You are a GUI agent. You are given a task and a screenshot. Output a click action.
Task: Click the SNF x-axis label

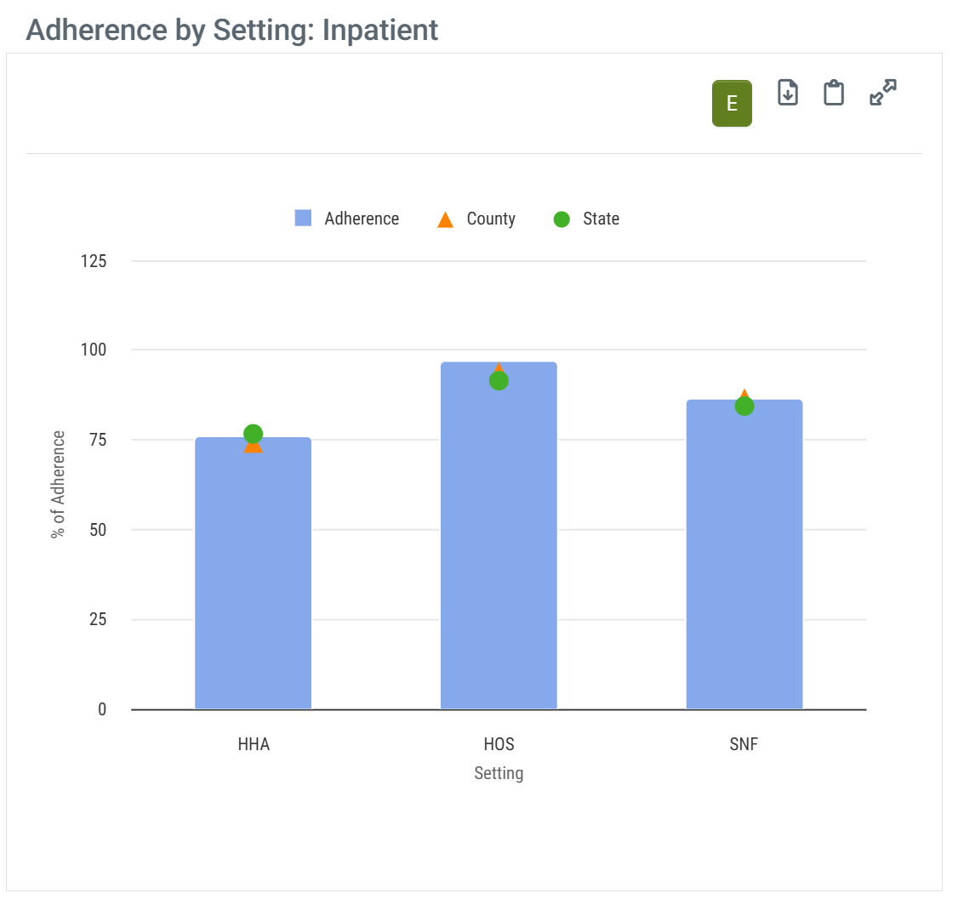[x=744, y=745]
